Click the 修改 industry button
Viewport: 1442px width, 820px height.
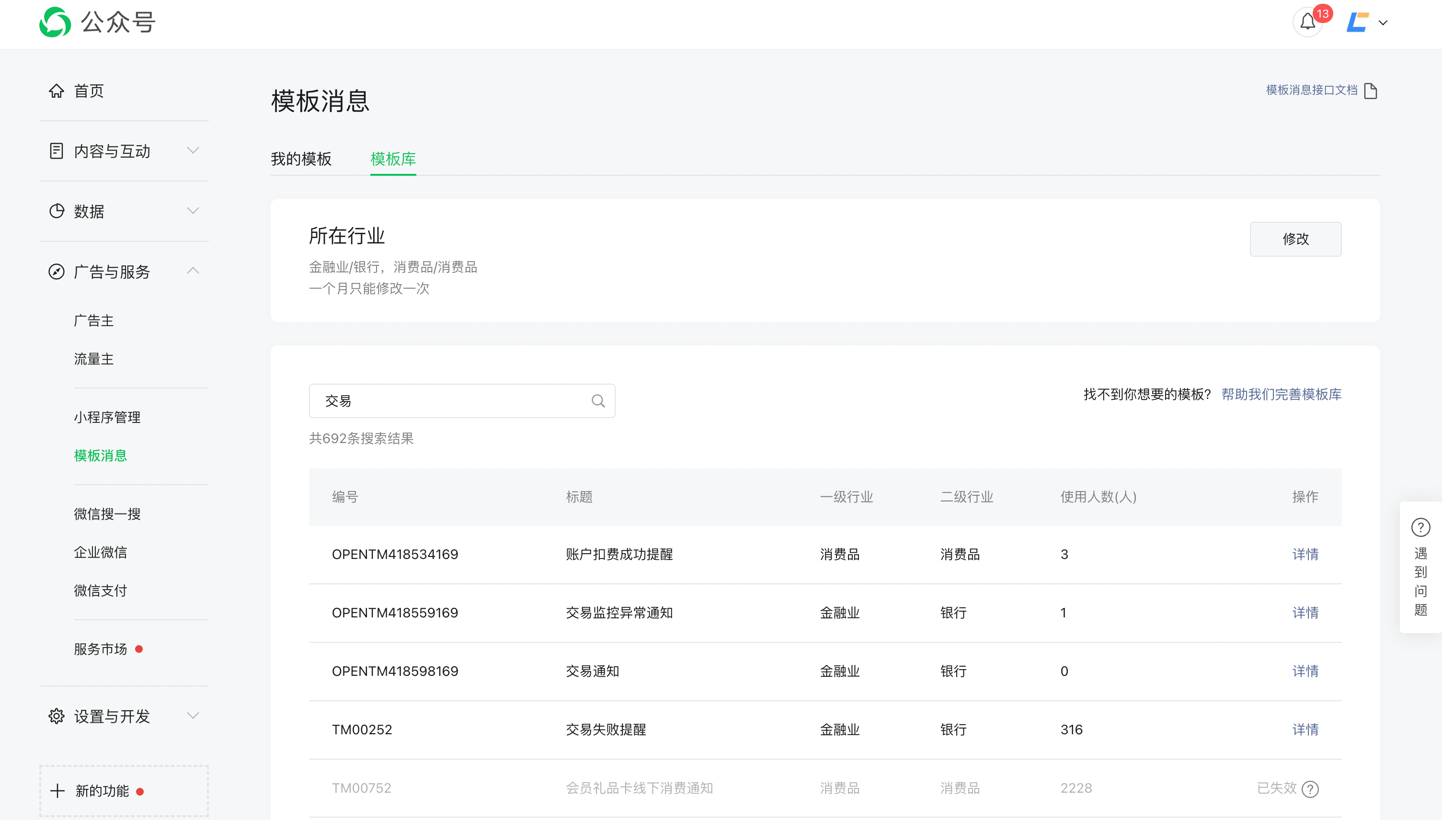pyautogui.click(x=1295, y=239)
